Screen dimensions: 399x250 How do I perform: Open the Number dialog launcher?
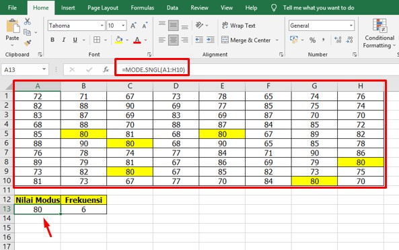355,55
